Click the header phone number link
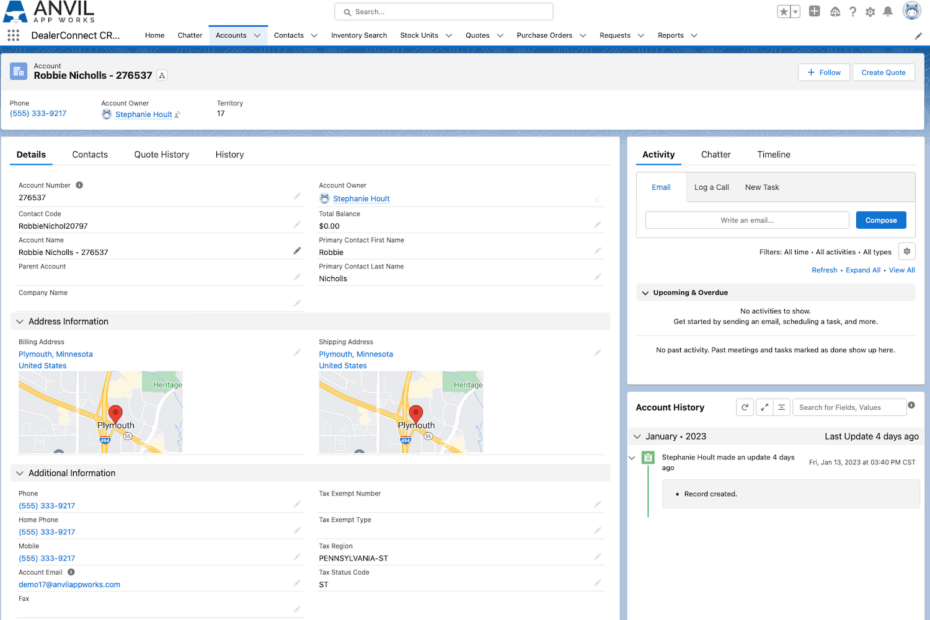 [x=38, y=113]
